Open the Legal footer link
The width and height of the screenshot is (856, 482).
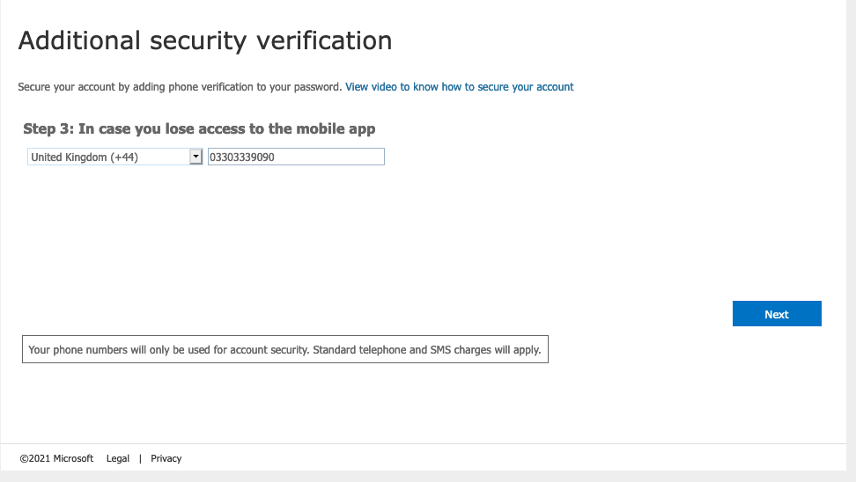click(x=118, y=458)
